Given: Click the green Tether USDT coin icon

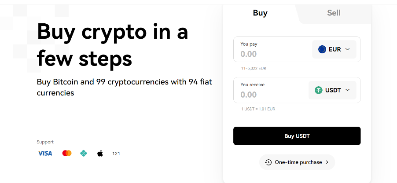Looking at the screenshot, I should point(319,90).
